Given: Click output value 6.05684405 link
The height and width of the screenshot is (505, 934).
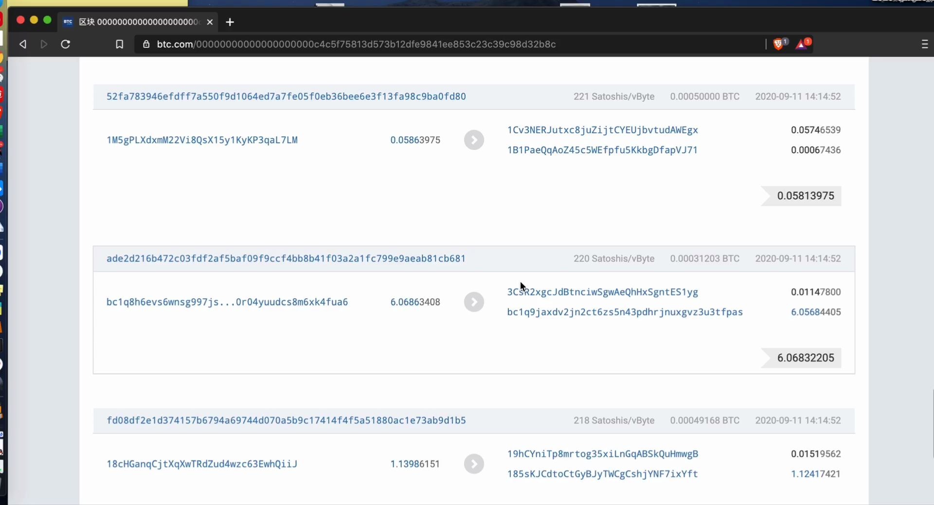Looking at the screenshot, I should 816,312.
